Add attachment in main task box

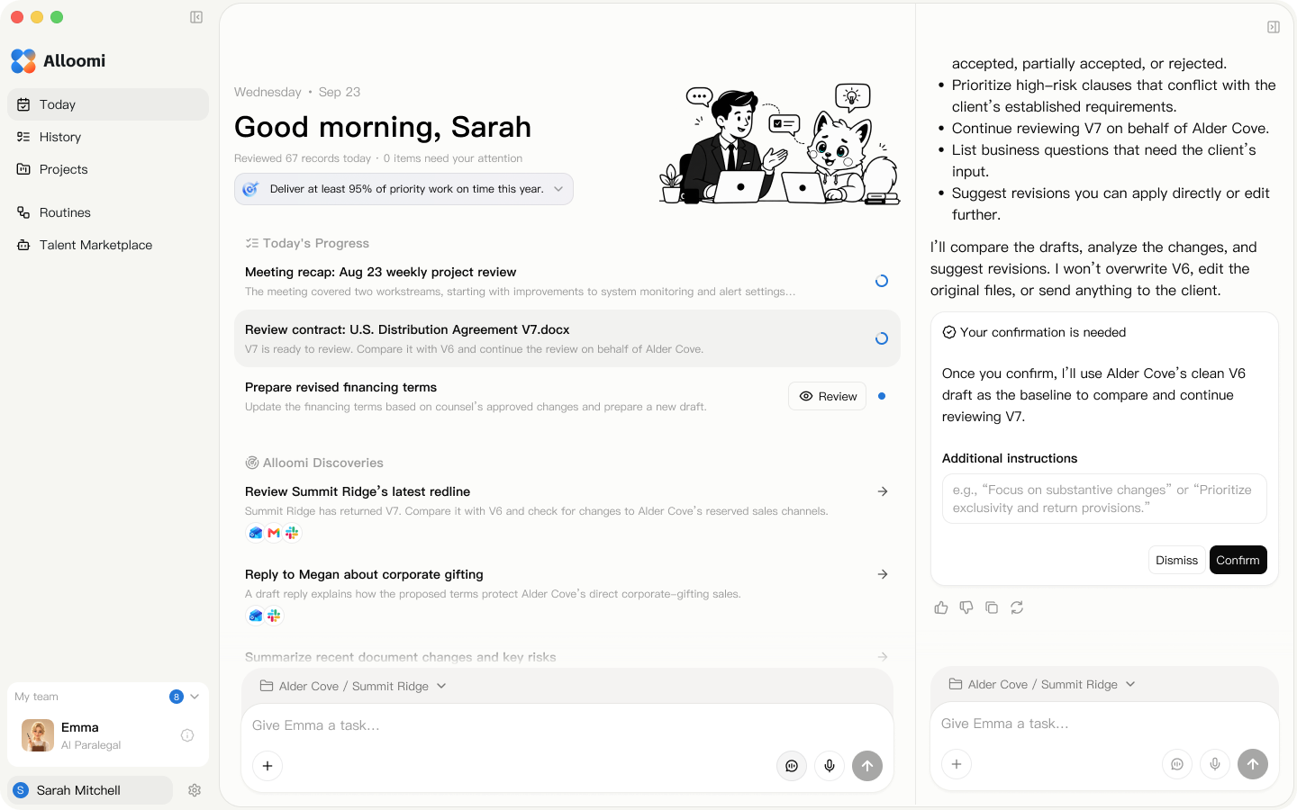coord(268,766)
